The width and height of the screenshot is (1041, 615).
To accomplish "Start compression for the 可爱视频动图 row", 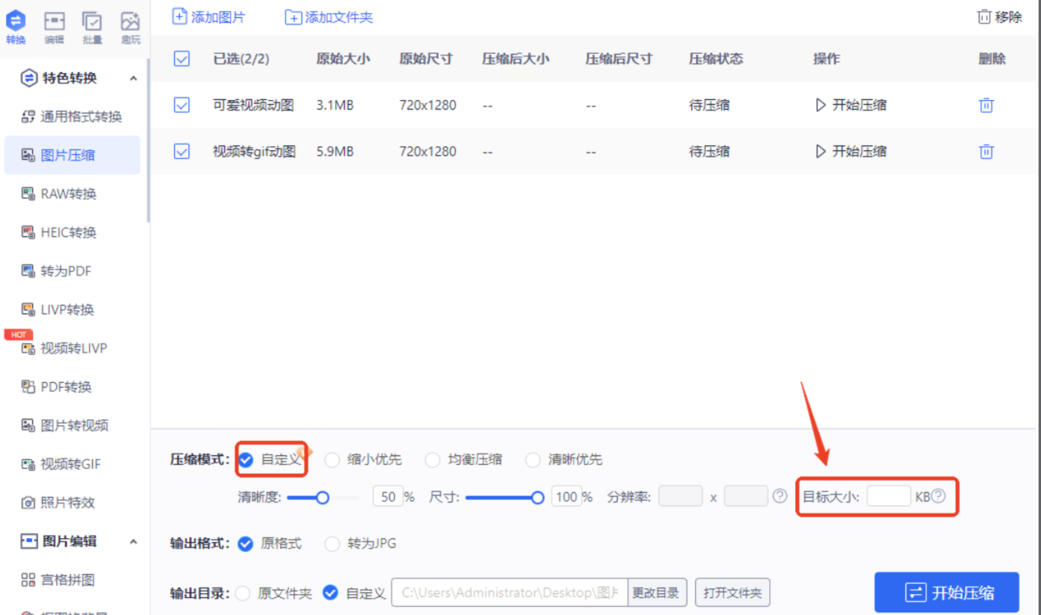I will click(851, 105).
